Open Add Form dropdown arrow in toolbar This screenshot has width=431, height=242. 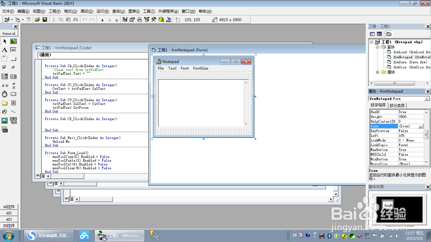(23, 20)
